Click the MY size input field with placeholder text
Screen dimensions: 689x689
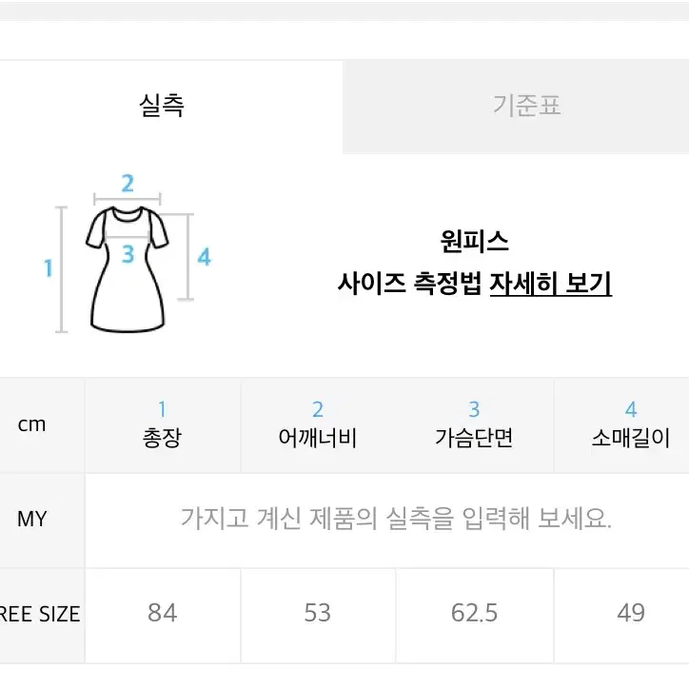387,520
